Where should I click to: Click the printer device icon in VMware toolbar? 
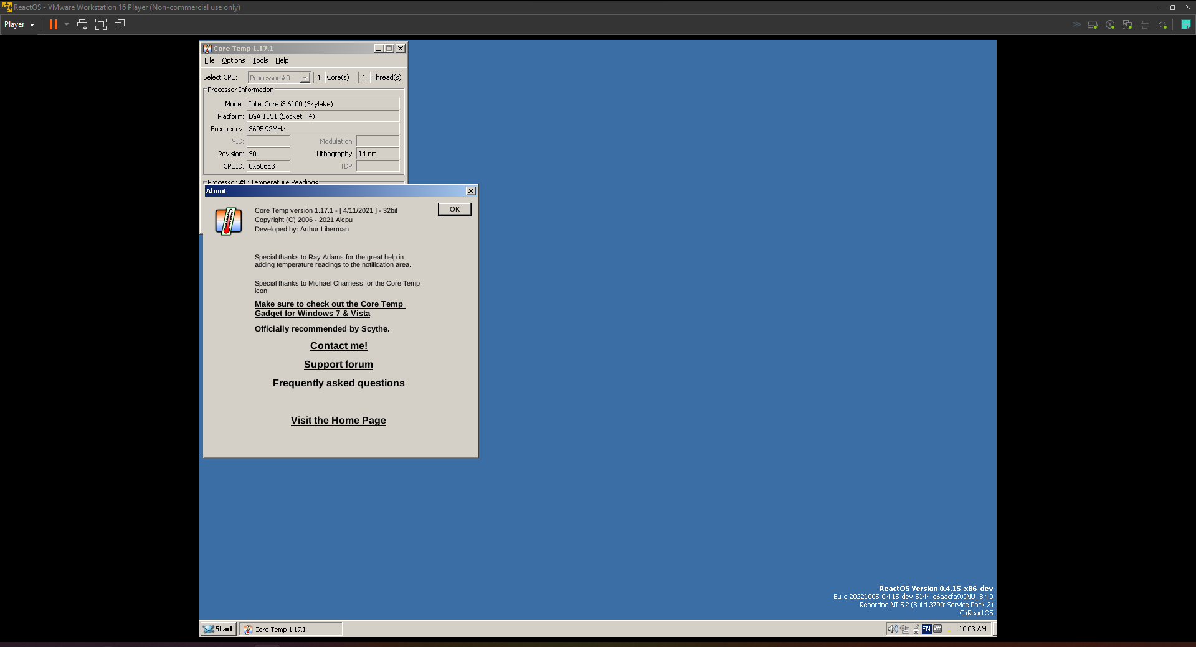point(1144,24)
